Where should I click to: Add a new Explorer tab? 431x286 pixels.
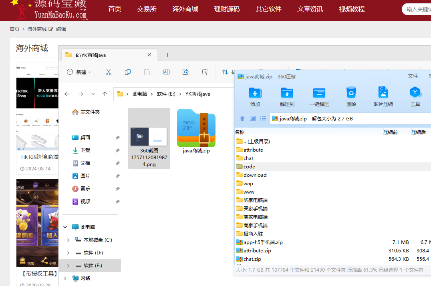coord(168,55)
